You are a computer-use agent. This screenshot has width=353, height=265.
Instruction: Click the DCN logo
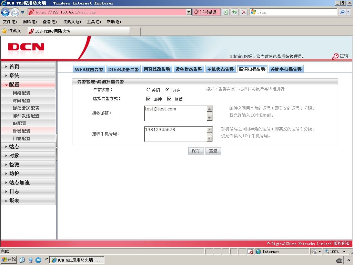26,47
